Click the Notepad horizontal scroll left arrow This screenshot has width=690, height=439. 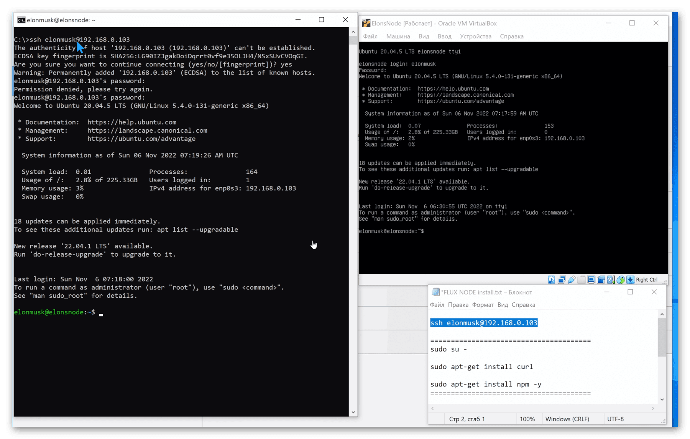(432, 408)
